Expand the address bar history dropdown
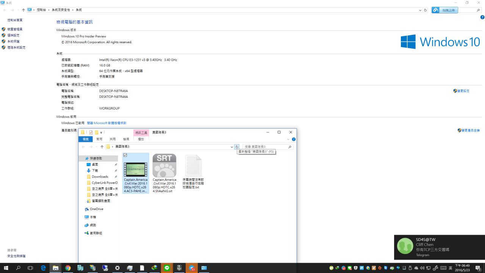Image resolution: width=485 pixels, height=273 pixels. click(x=232, y=147)
